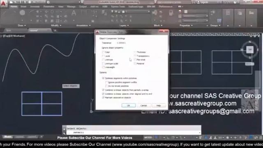This screenshot has width=263, height=148.
Task: Toggle Maintain associative objects
Action: (103, 98)
